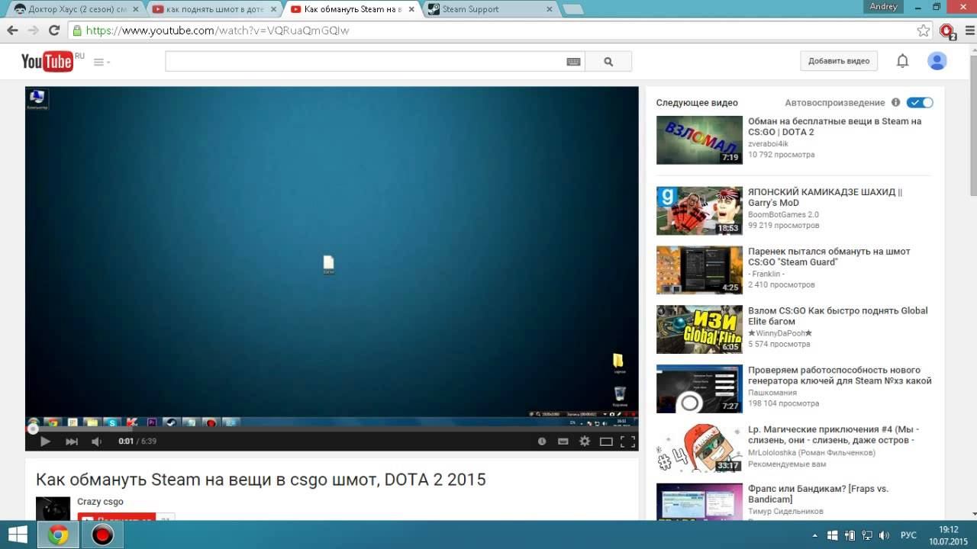Open the 33:17 Lololoshka thumbnail
977x549 pixels.
pyautogui.click(x=699, y=448)
